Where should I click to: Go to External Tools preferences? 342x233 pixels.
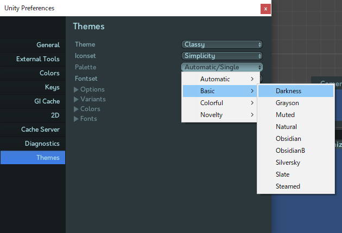tap(33, 59)
